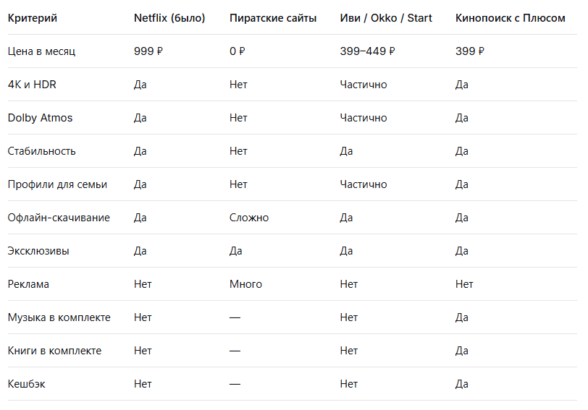
Task: Select the "Иви / Okko / Start" header
Action: point(386,18)
